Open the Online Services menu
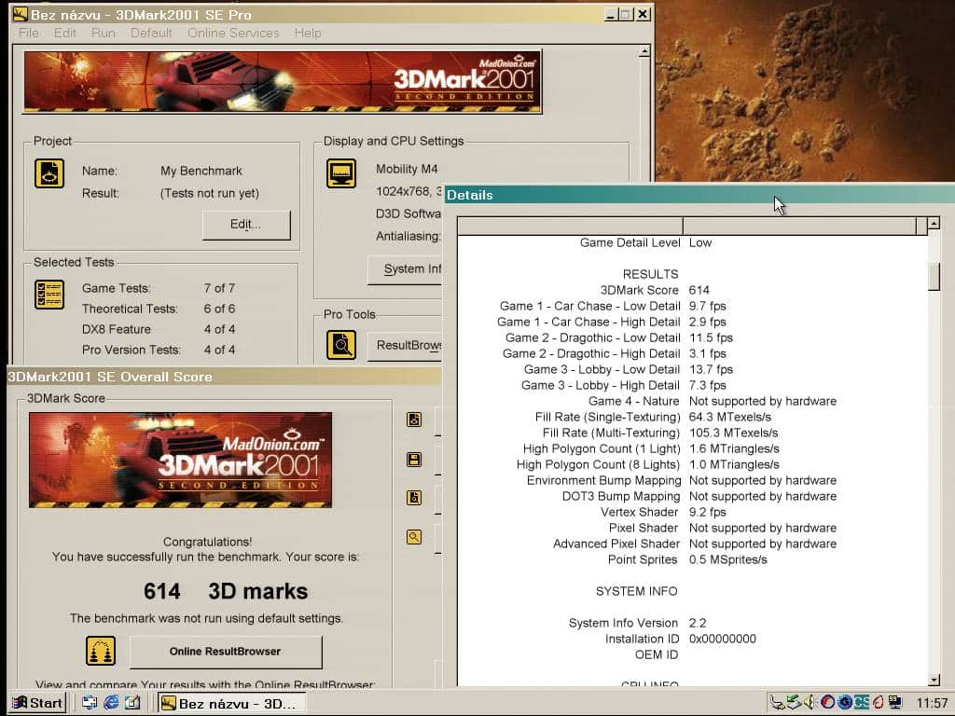 233,33
